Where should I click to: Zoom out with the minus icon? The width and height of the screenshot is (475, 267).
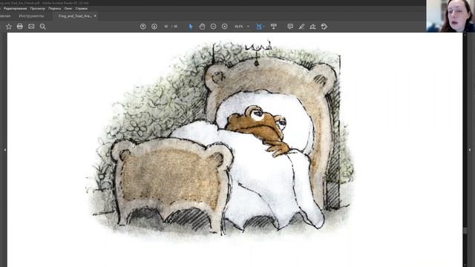pos(213,27)
